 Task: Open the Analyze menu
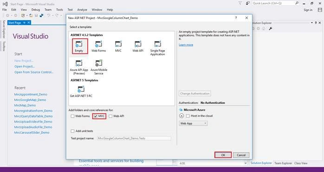82,10
